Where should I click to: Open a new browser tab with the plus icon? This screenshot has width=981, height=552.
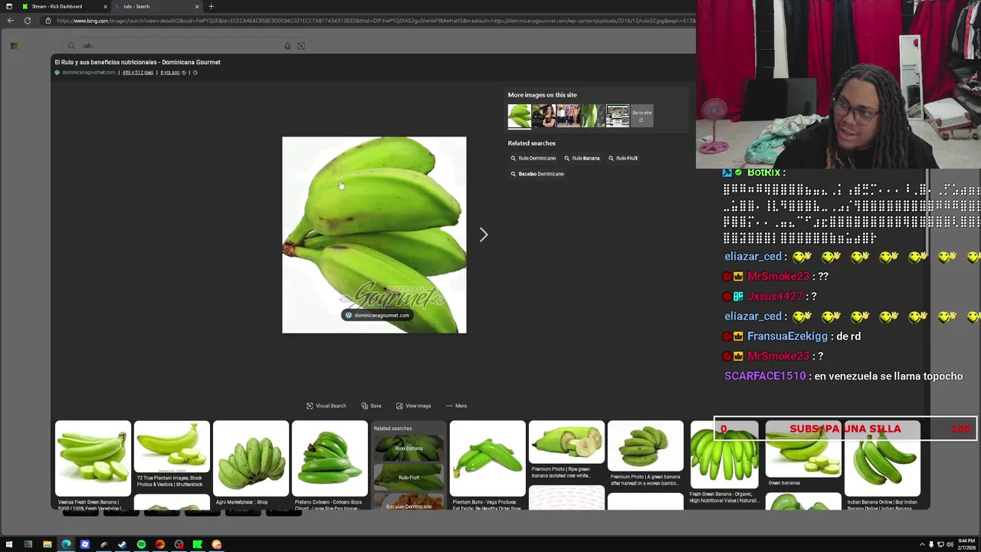[211, 6]
